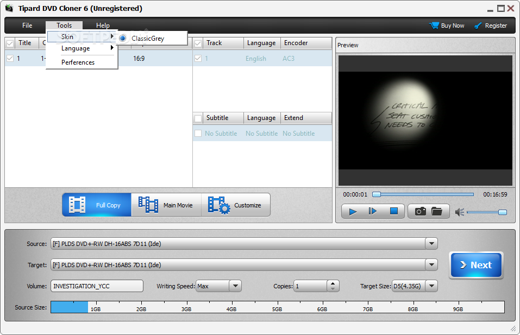Adjust the volume slider
Image resolution: width=520 pixels, height=335 pixels.
486,212
